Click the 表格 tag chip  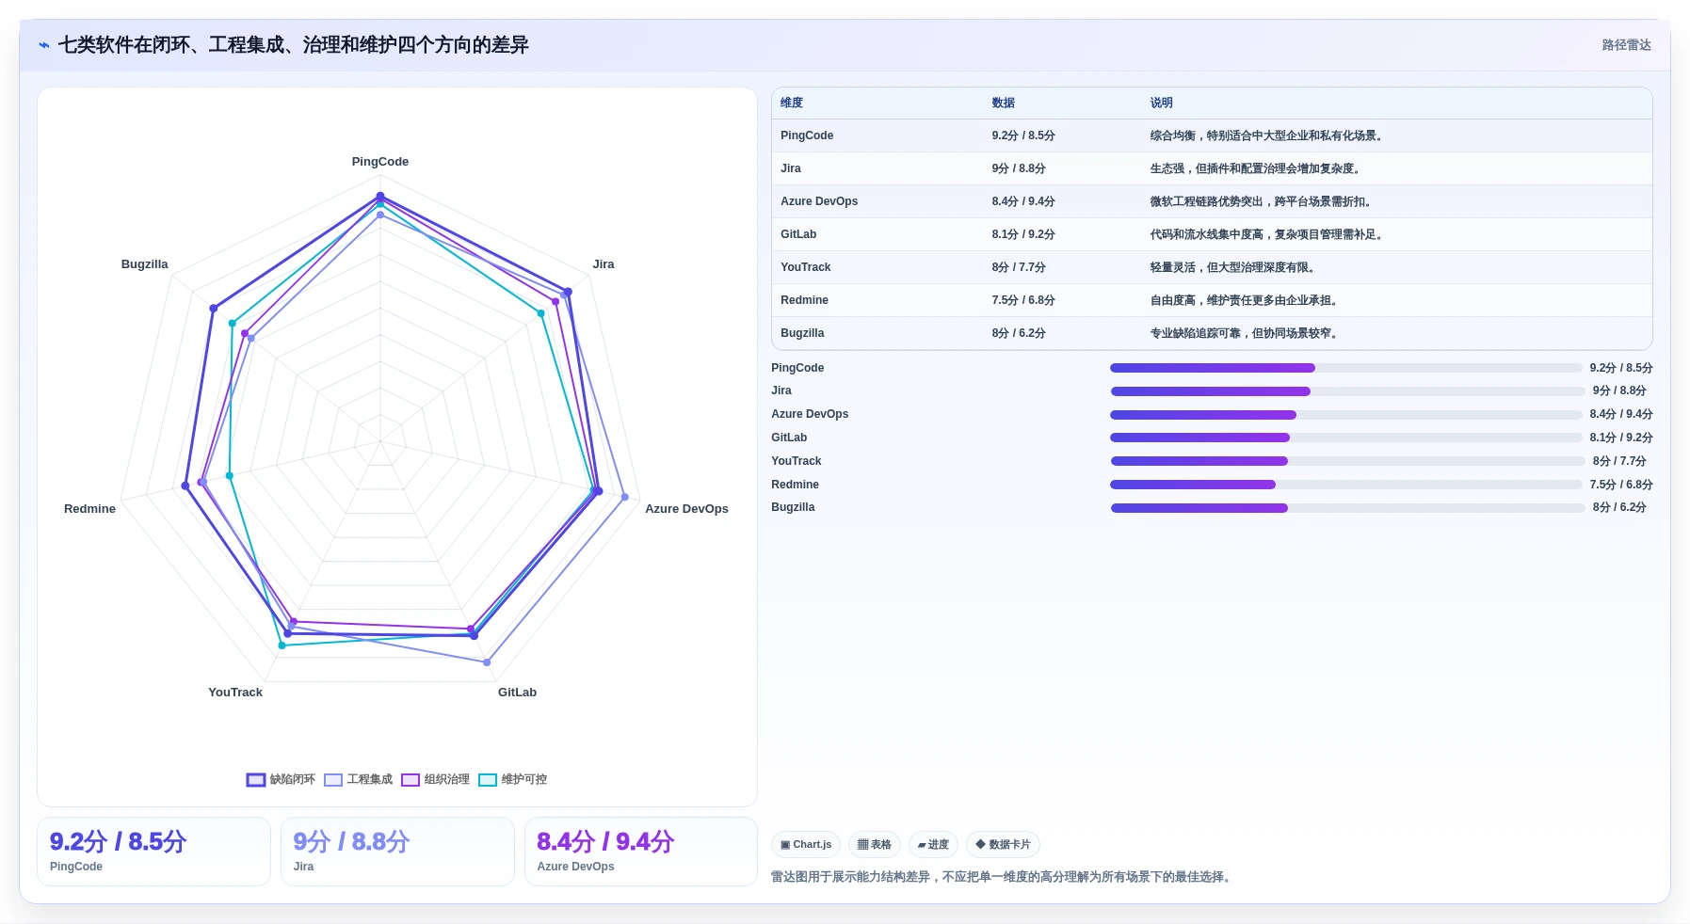(x=875, y=845)
